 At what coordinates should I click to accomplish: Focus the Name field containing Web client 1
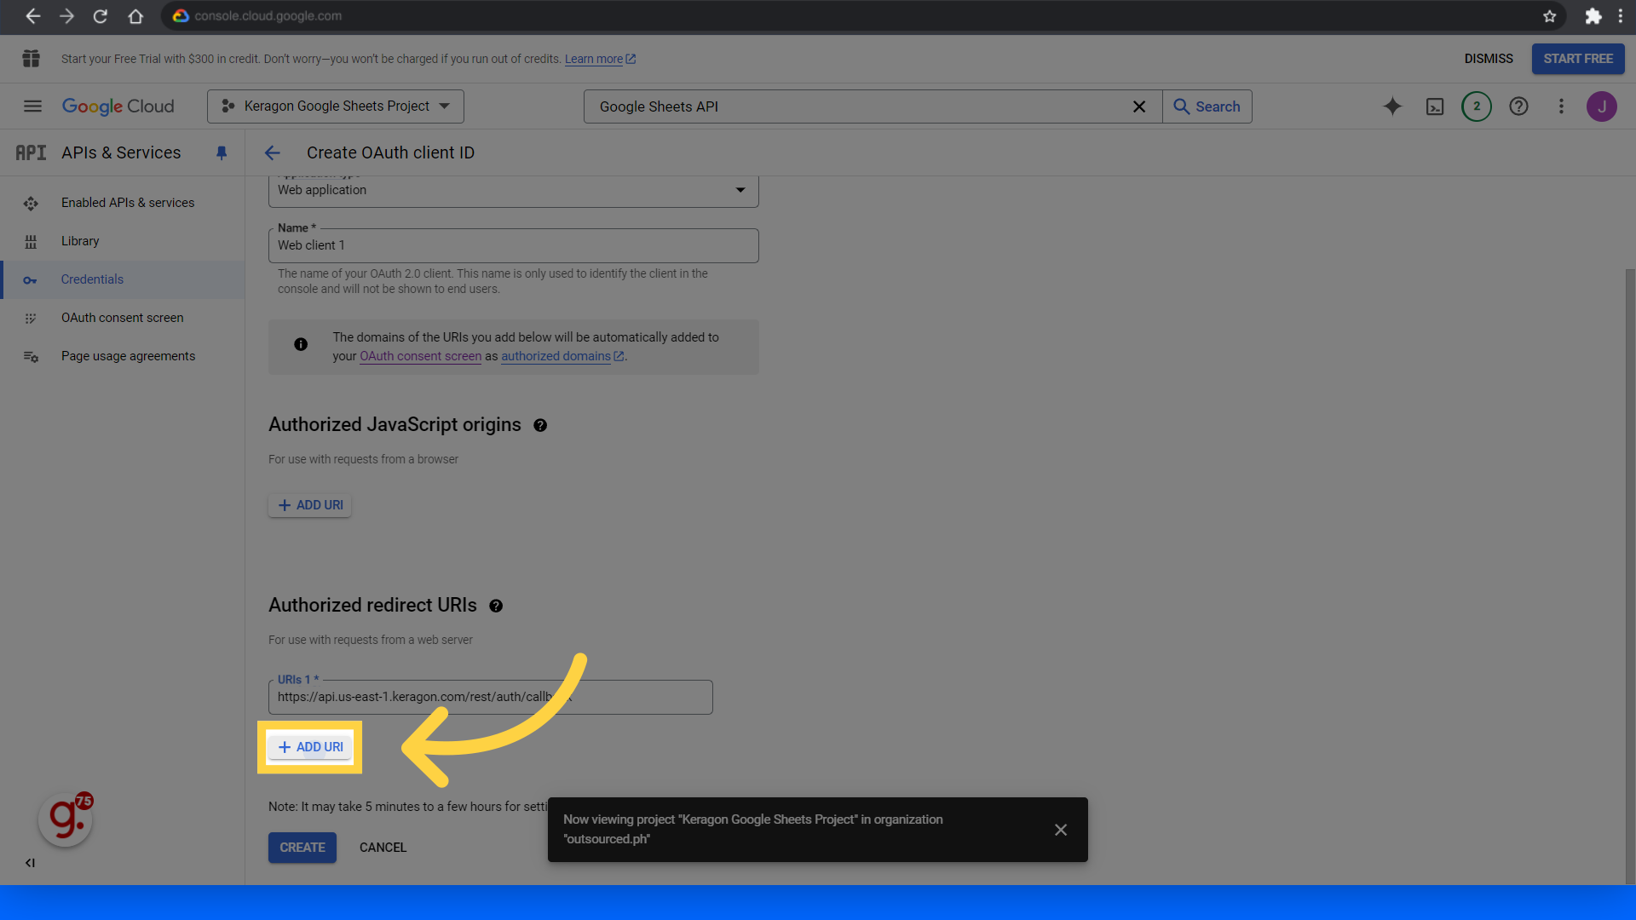(x=514, y=245)
